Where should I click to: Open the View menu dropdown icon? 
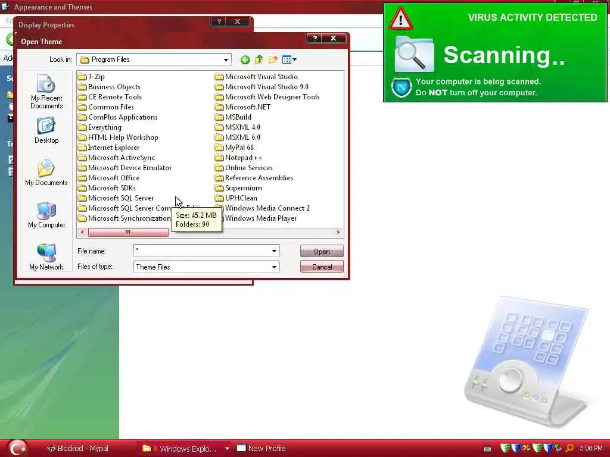click(290, 60)
